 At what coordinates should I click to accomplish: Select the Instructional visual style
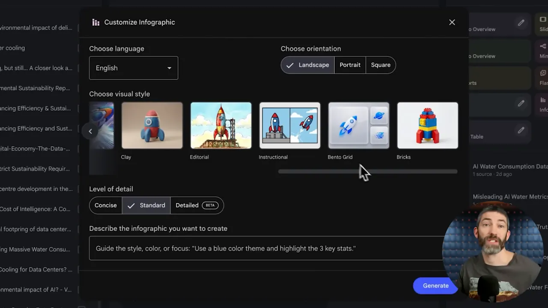290,125
